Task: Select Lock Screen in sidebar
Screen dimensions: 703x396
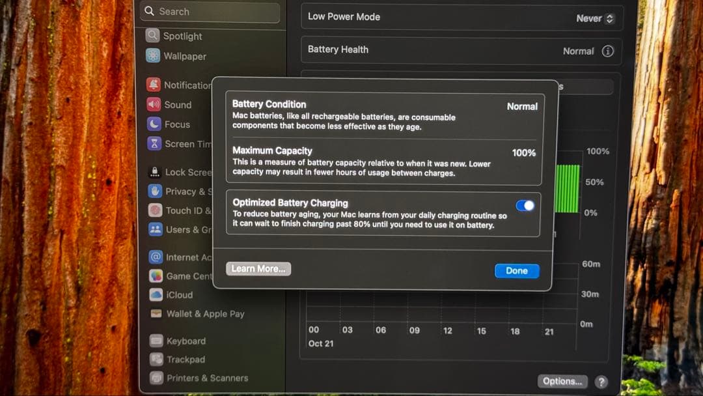Action: pyautogui.click(x=187, y=172)
